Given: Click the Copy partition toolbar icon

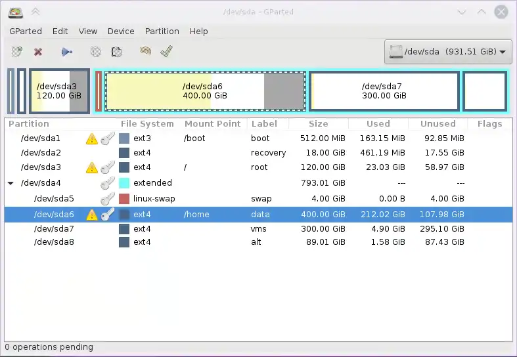Looking at the screenshot, I should (x=96, y=52).
